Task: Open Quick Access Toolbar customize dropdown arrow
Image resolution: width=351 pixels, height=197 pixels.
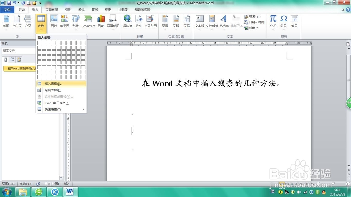Action: pyautogui.click(x=40, y=3)
